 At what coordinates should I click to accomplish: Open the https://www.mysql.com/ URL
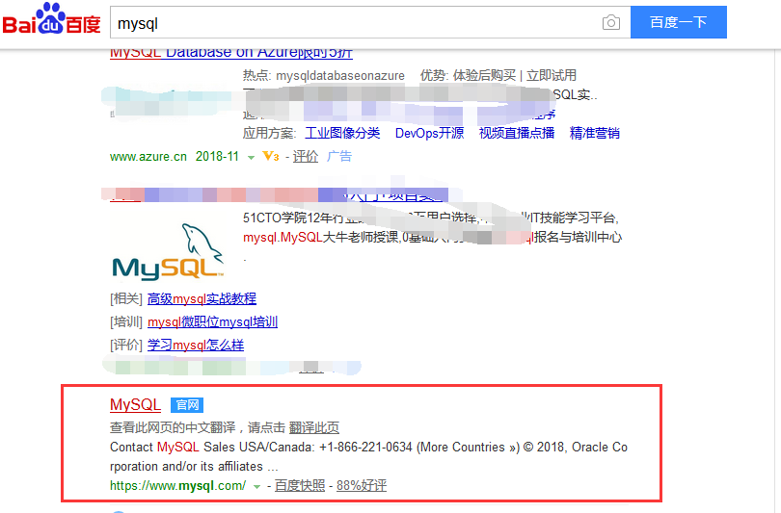[x=177, y=486]
